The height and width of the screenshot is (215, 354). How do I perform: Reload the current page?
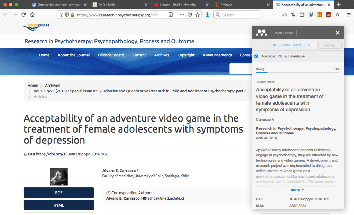(24, 15)
